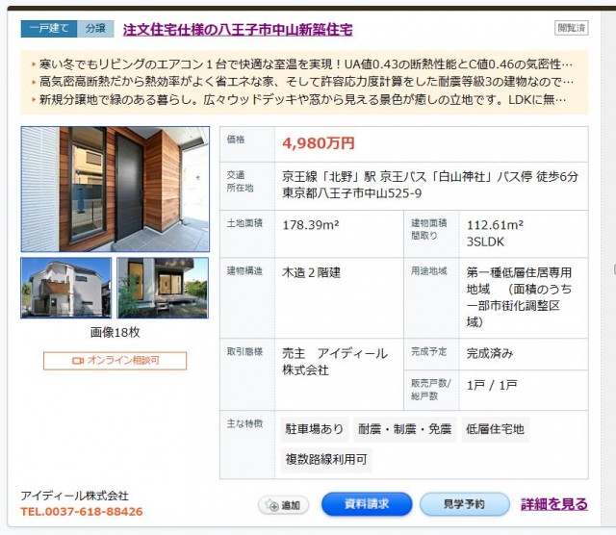Select the 駐車場あり feature tag
The height and width of the screenshot is (535, 616).
(314, 429)
